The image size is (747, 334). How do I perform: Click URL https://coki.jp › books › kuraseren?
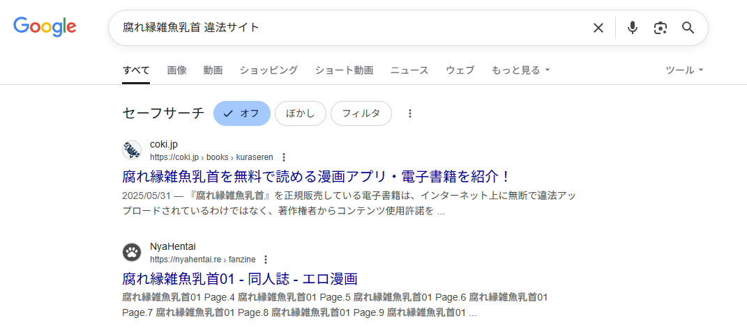tap(211, 157)
